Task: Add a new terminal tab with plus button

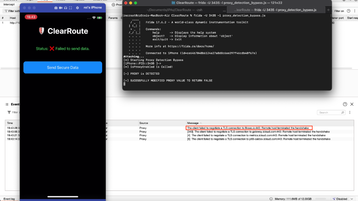Action: click(x=328, y=10)
